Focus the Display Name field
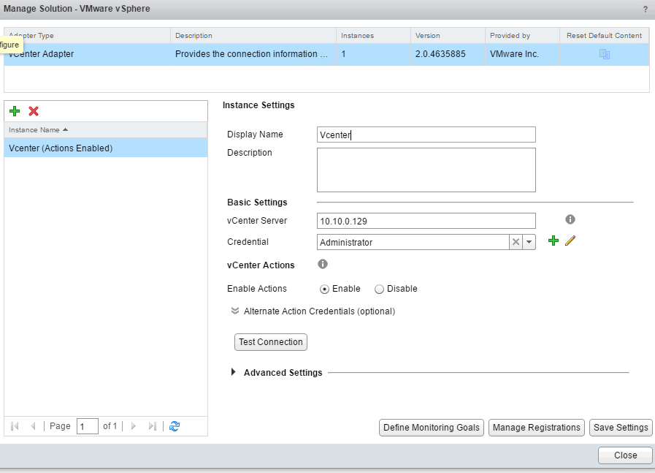The image size is (655, 473). (426, 135)
